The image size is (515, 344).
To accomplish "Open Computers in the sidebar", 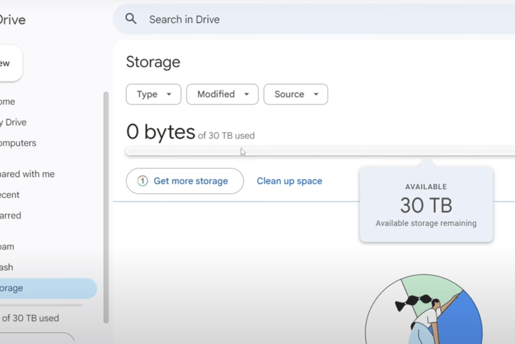I will tap(18, 143).
